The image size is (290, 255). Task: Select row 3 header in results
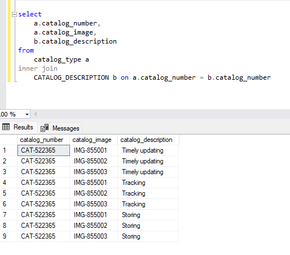coord(8,172)
